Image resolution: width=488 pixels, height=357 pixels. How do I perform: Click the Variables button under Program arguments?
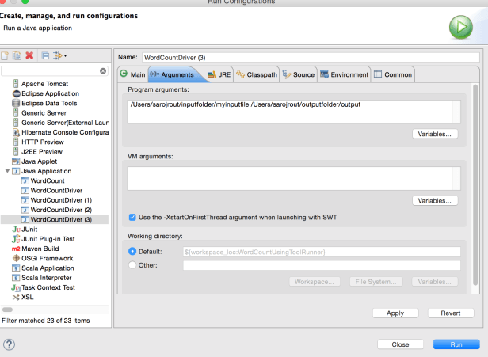434,134
